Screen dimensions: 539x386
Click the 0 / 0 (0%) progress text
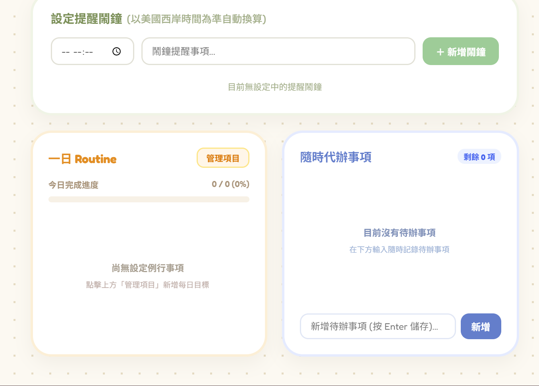click(231, 184)
